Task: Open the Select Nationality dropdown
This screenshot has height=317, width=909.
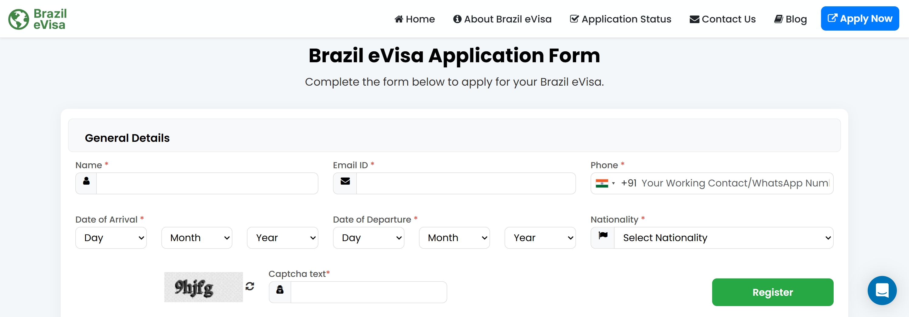Action: pos(723,238)
